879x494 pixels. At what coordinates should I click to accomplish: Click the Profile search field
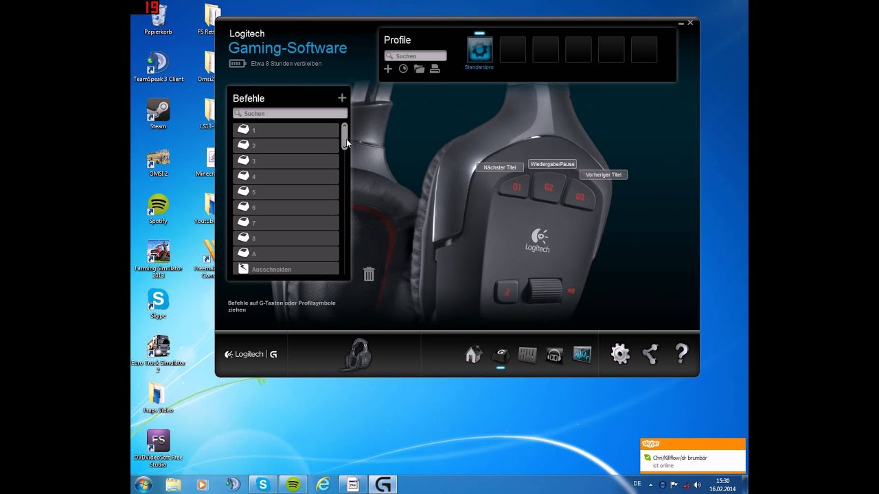pos(415,56)
